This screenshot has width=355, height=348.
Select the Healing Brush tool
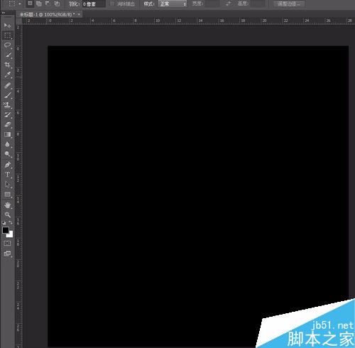(7, 85)
